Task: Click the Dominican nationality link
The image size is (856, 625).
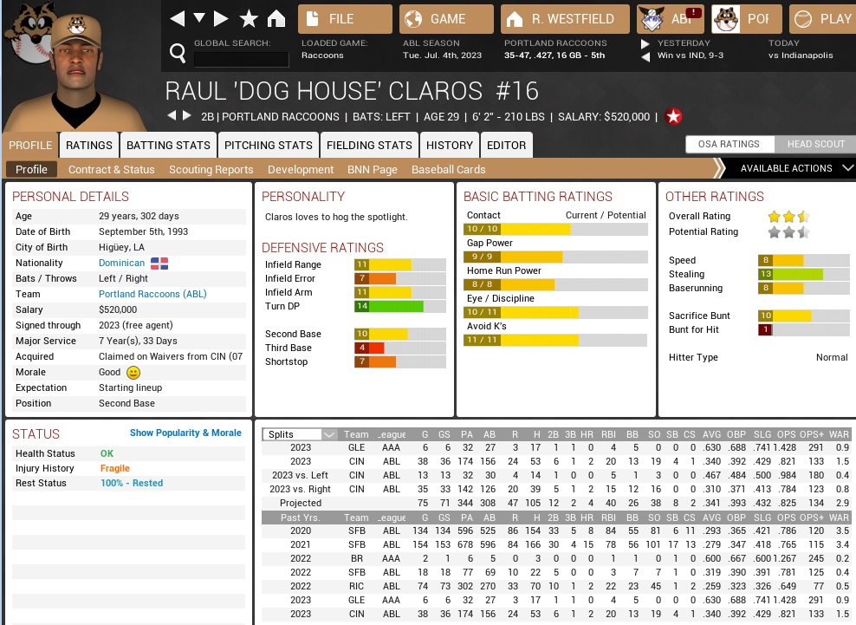Action: tap(121, 263)
